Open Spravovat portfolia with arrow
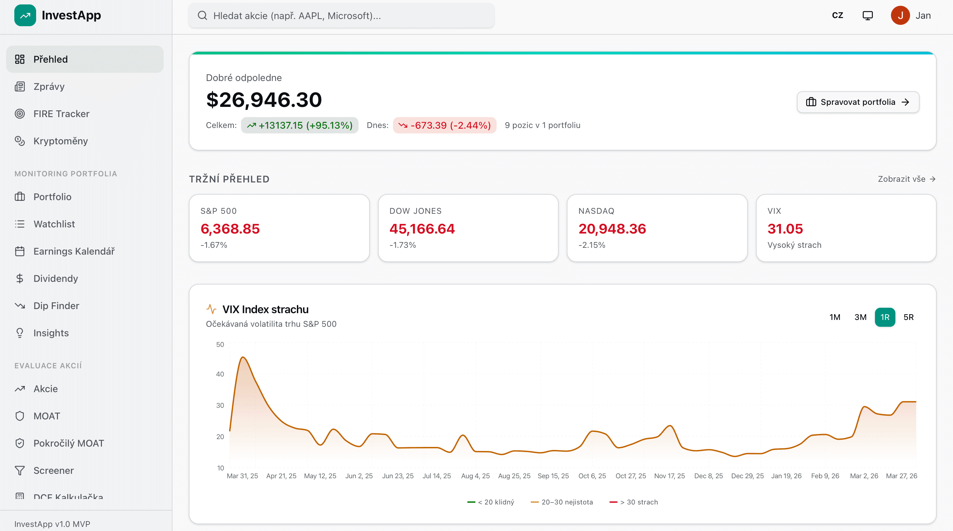Viewport: 953px width, 531px height. [x=858, y=102]
